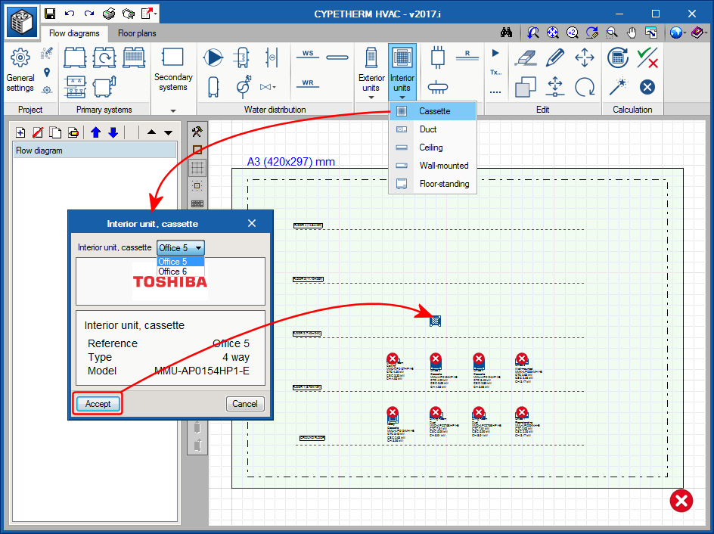Click the pump icon in Water distribution
The height and width of the screenshot is (534, 714).
214,57
